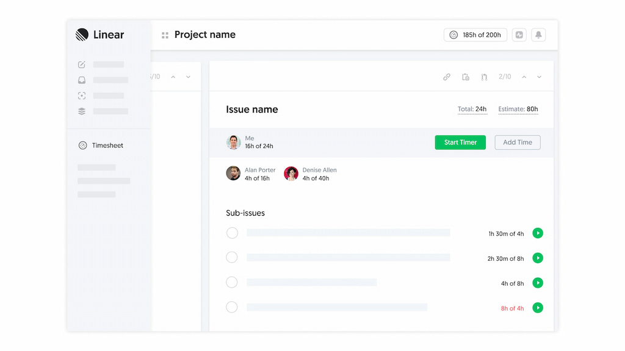Select the Inbox icon in the sidebar
Image resolution: width=625 pixels, height=351 pixels.
point(81,80)
